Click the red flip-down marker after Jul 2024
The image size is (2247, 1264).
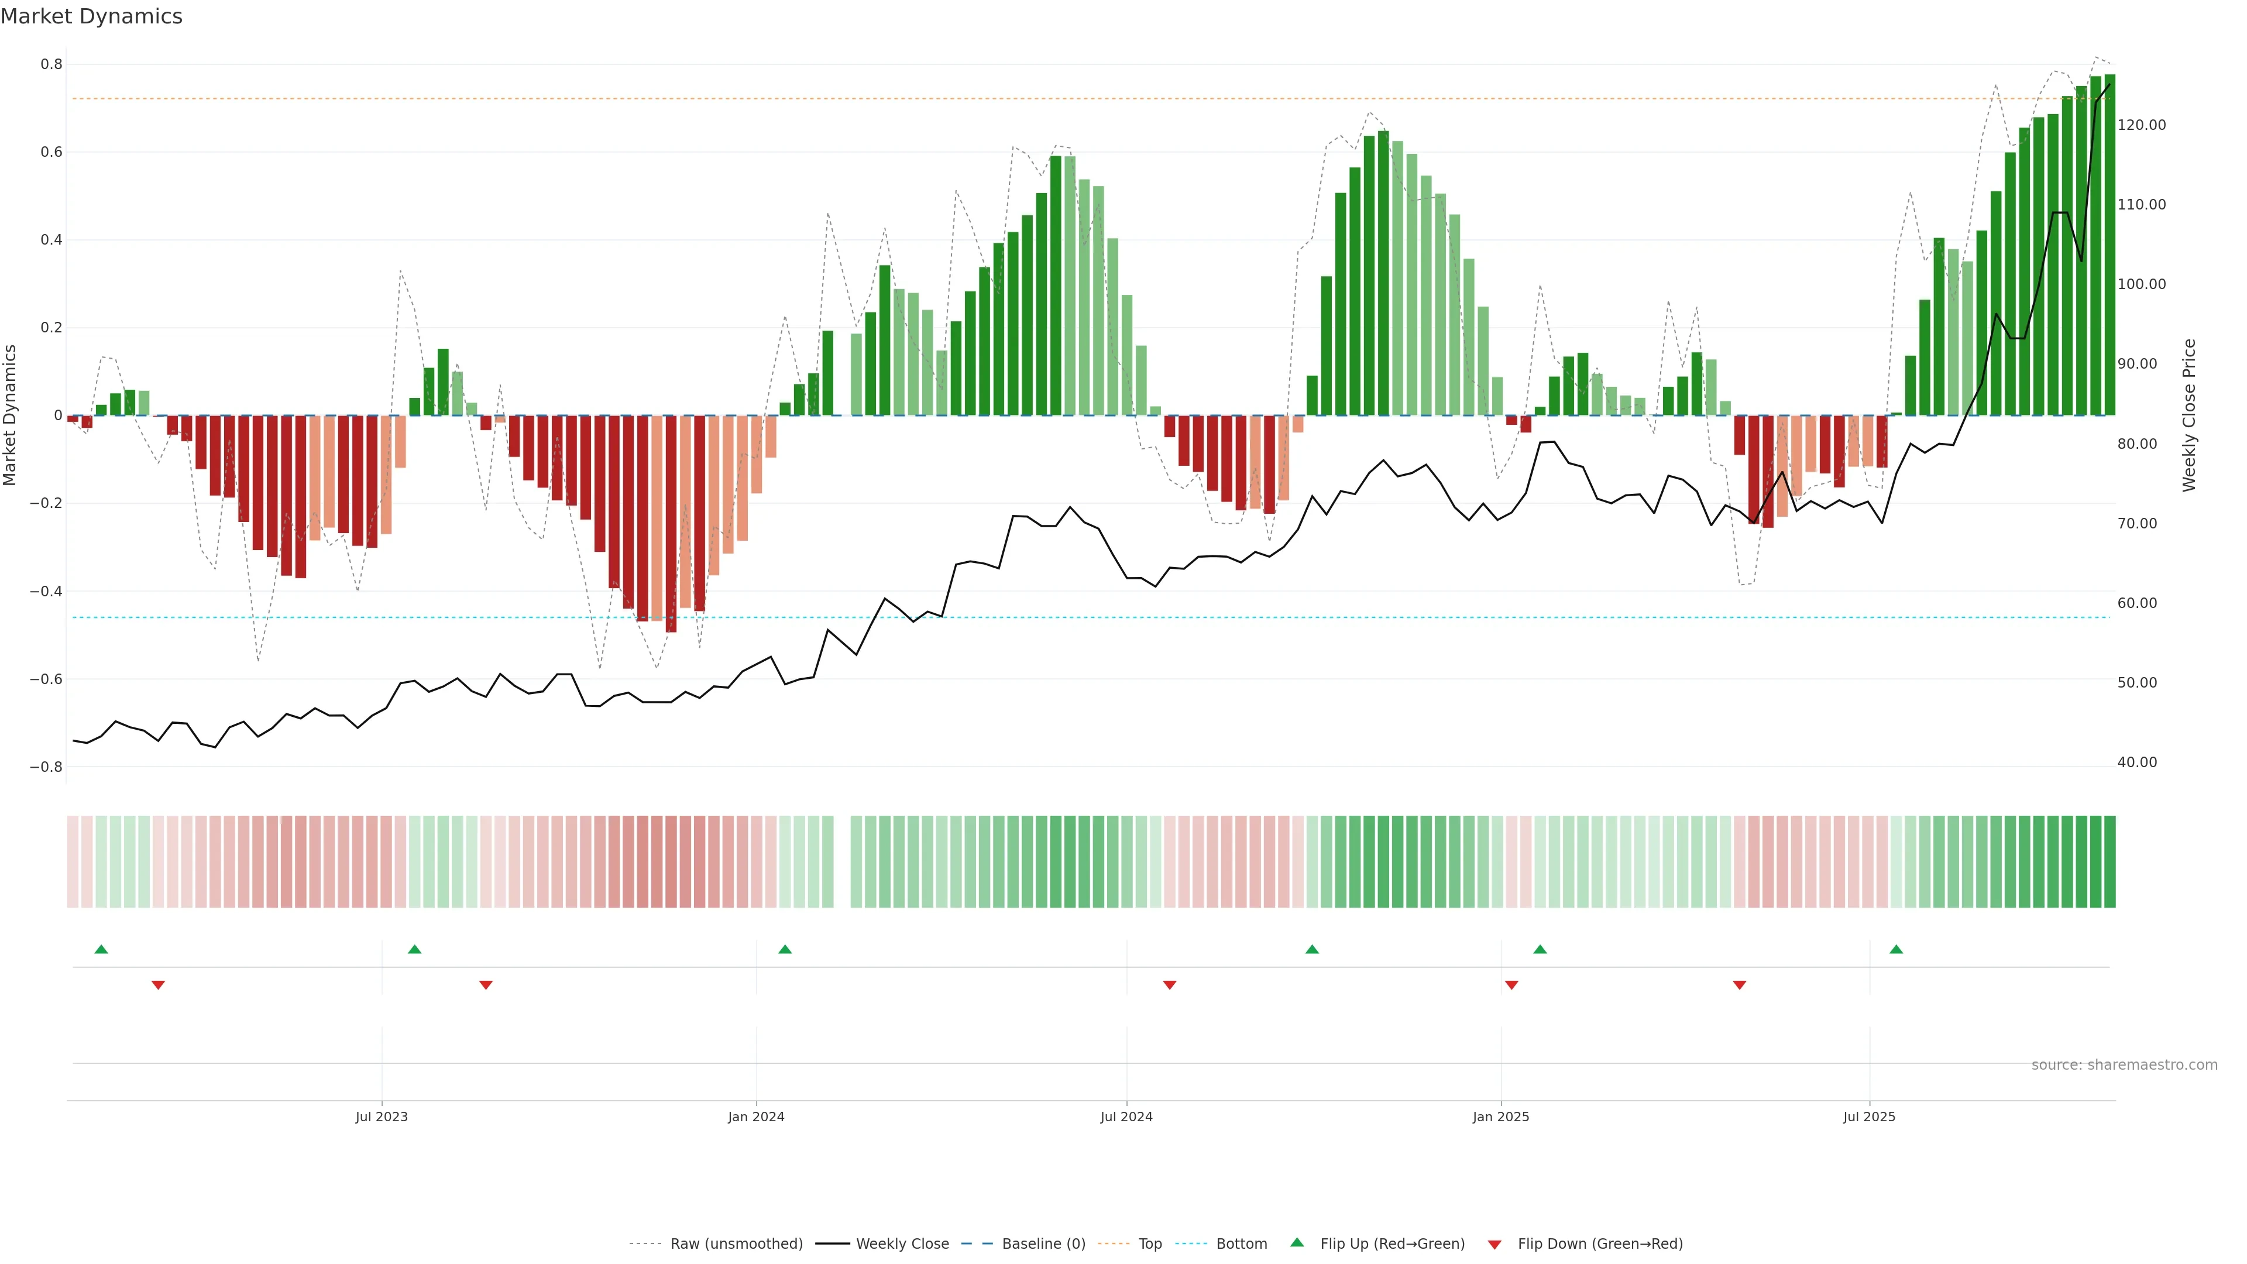(x=1170, y=985)
